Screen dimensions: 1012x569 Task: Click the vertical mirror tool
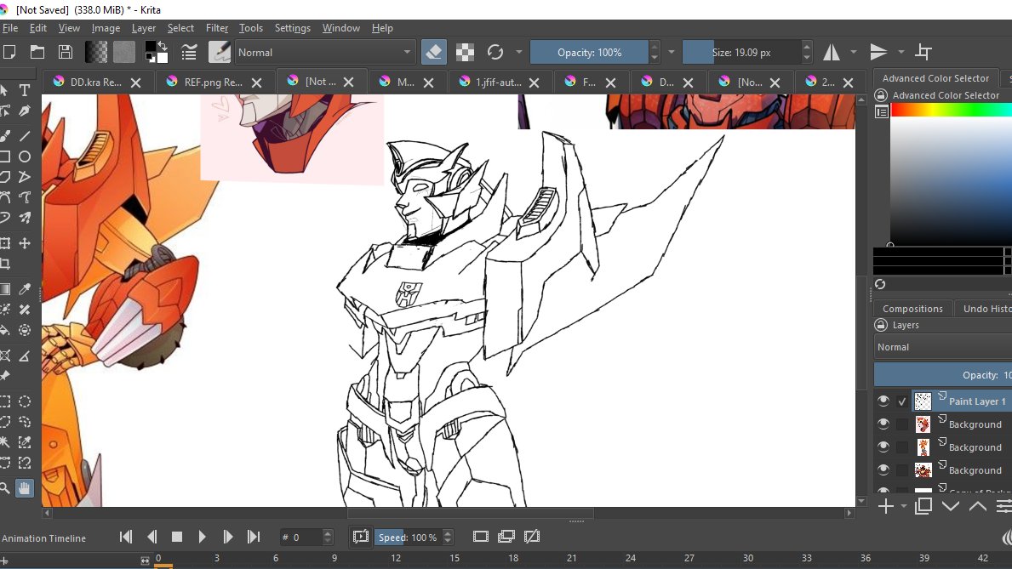tap(878, 52)
